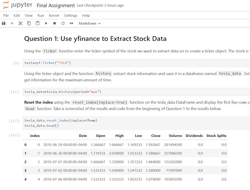Viewport: 250px width, 190px height.
Task: Click the Close value 1.592667
Action: (153, 145)
